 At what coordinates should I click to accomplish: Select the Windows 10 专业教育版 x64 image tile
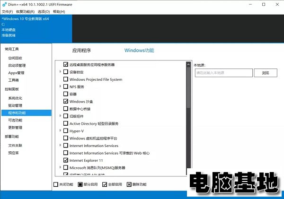[36, 28]
